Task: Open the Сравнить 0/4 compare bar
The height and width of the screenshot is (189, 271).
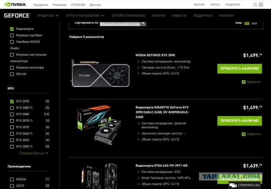Action: point(245,185)
